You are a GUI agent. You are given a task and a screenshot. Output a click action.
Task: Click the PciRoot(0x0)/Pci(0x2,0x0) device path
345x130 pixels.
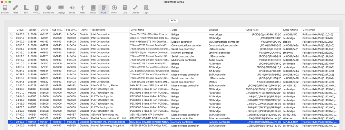[x=317, y=42]
